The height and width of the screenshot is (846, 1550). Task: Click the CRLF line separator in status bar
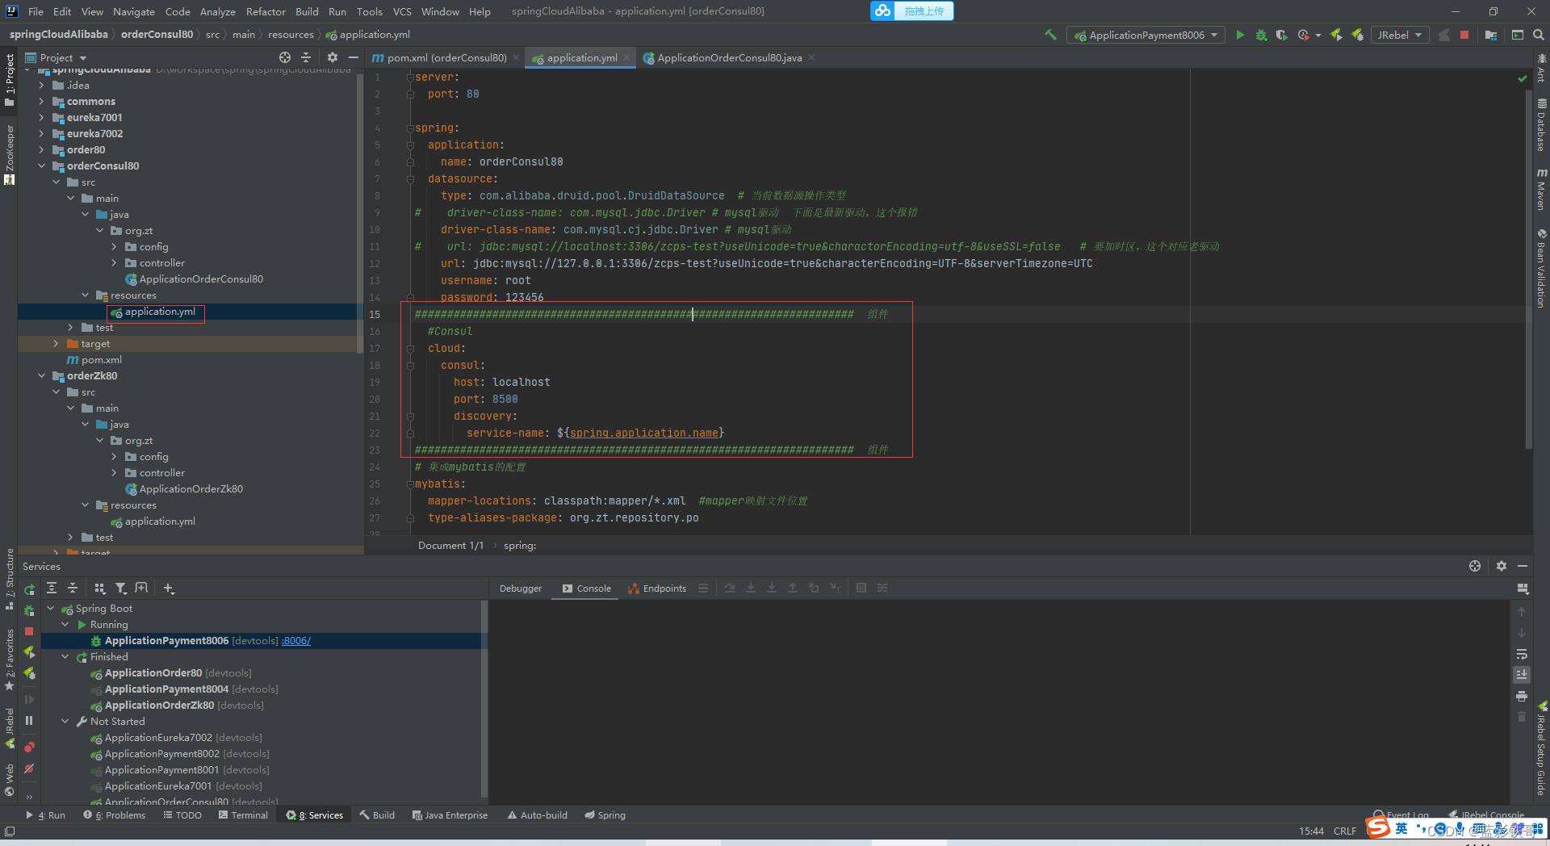(1345, 831)
